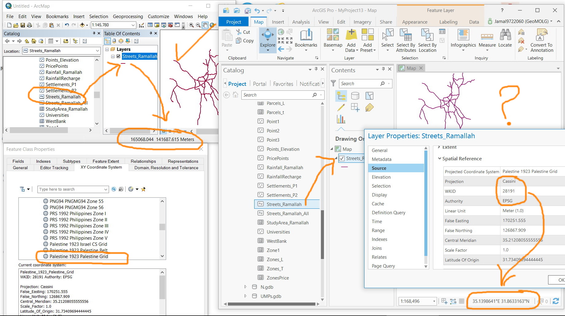The height and width of the screenshot is (316, 565).
Task: Click the Basemap button
Action: point(333,40)
